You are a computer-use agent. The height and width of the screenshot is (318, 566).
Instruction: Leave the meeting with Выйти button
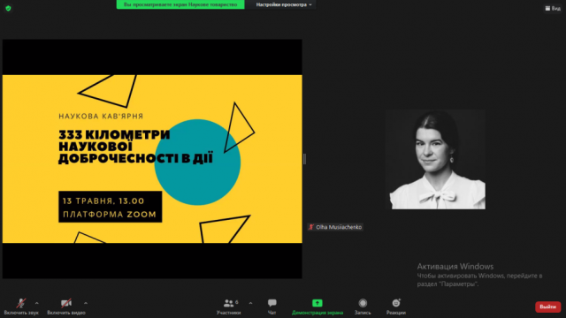tap(547, 307)
